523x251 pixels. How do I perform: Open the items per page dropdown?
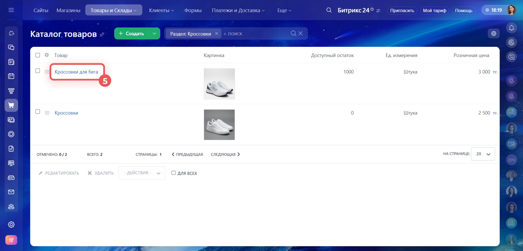(x=483, y=154)
